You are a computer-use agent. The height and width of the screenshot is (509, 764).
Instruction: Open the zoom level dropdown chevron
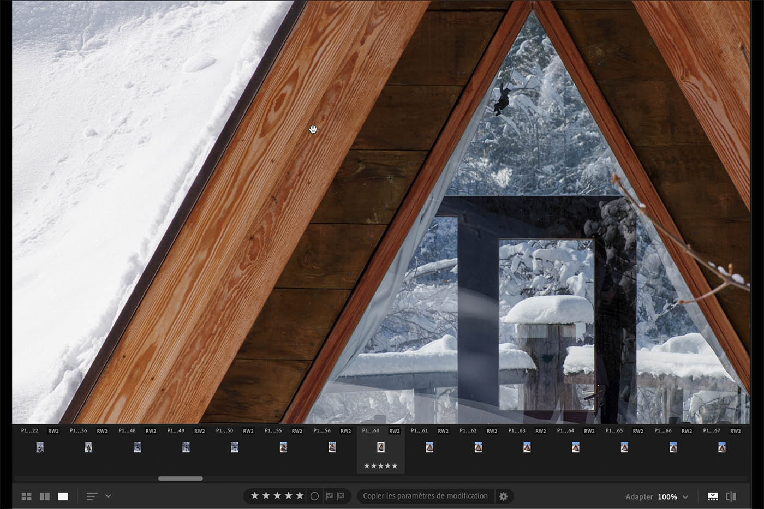pos(685,497)
